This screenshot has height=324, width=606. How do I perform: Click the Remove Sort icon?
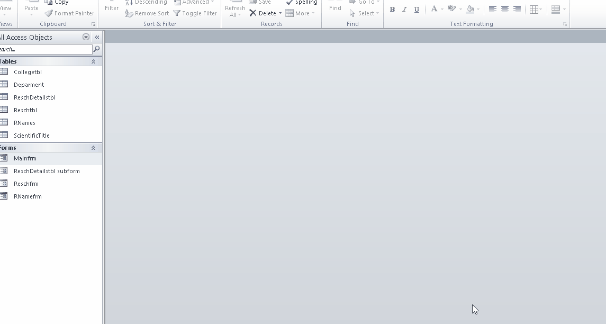coord(129,13)
